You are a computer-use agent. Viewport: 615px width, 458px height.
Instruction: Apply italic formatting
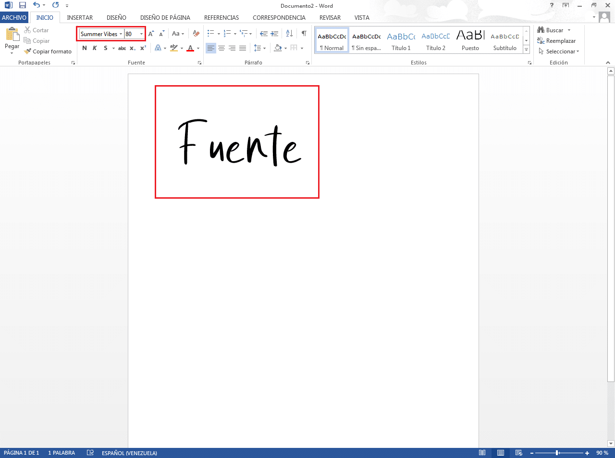point(95,48)
